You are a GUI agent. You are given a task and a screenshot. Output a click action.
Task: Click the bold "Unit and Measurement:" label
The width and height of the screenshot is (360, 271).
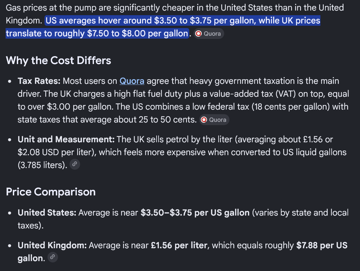(x=66, y=140)
